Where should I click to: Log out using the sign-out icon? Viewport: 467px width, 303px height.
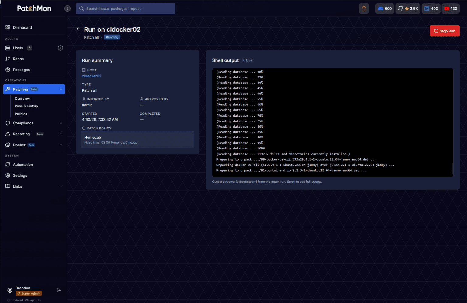(x=59, y=291)
